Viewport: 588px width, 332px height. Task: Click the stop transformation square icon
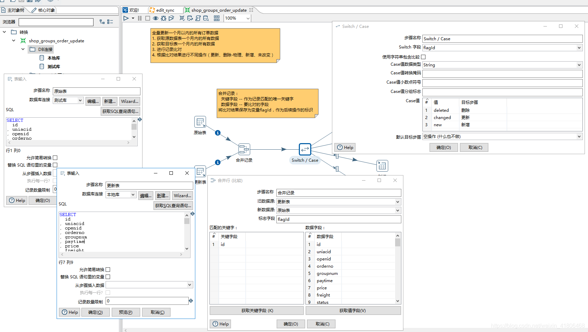pos(148,18)
